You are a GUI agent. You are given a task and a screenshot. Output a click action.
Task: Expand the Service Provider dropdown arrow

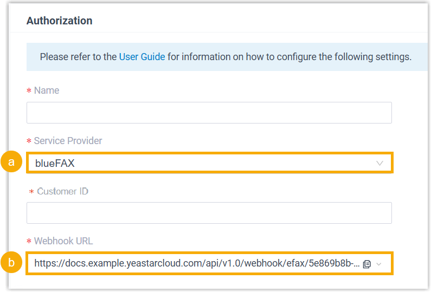pos(379,163)
